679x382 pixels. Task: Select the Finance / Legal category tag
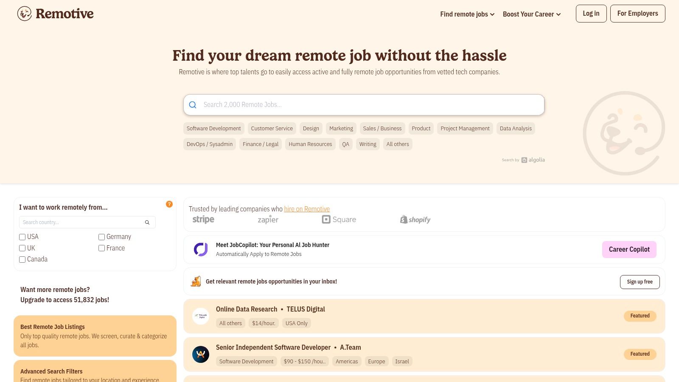click(261, 144)
